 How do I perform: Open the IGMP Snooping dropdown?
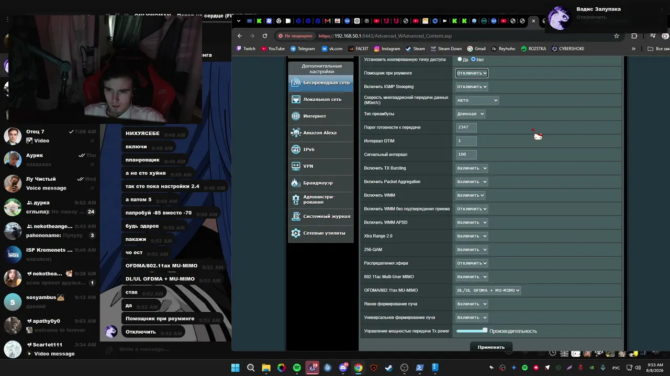click(x=472, y=87)
